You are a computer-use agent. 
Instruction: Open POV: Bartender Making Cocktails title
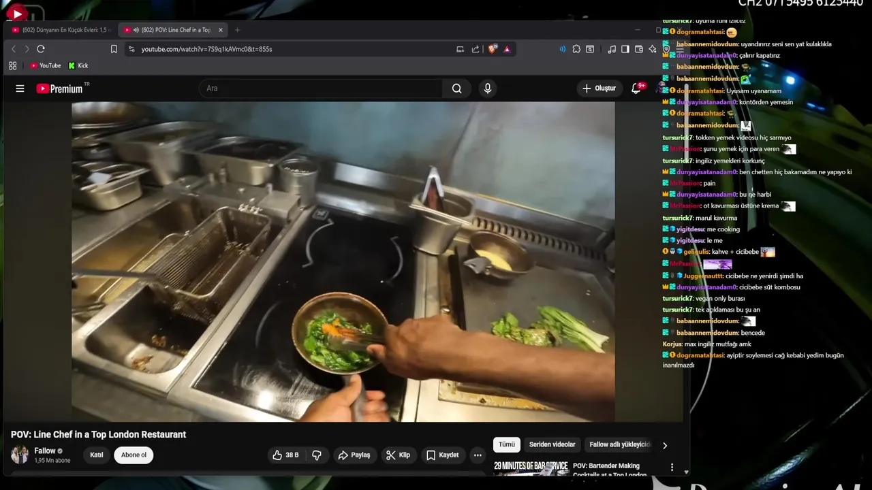[x=610, y=470]
